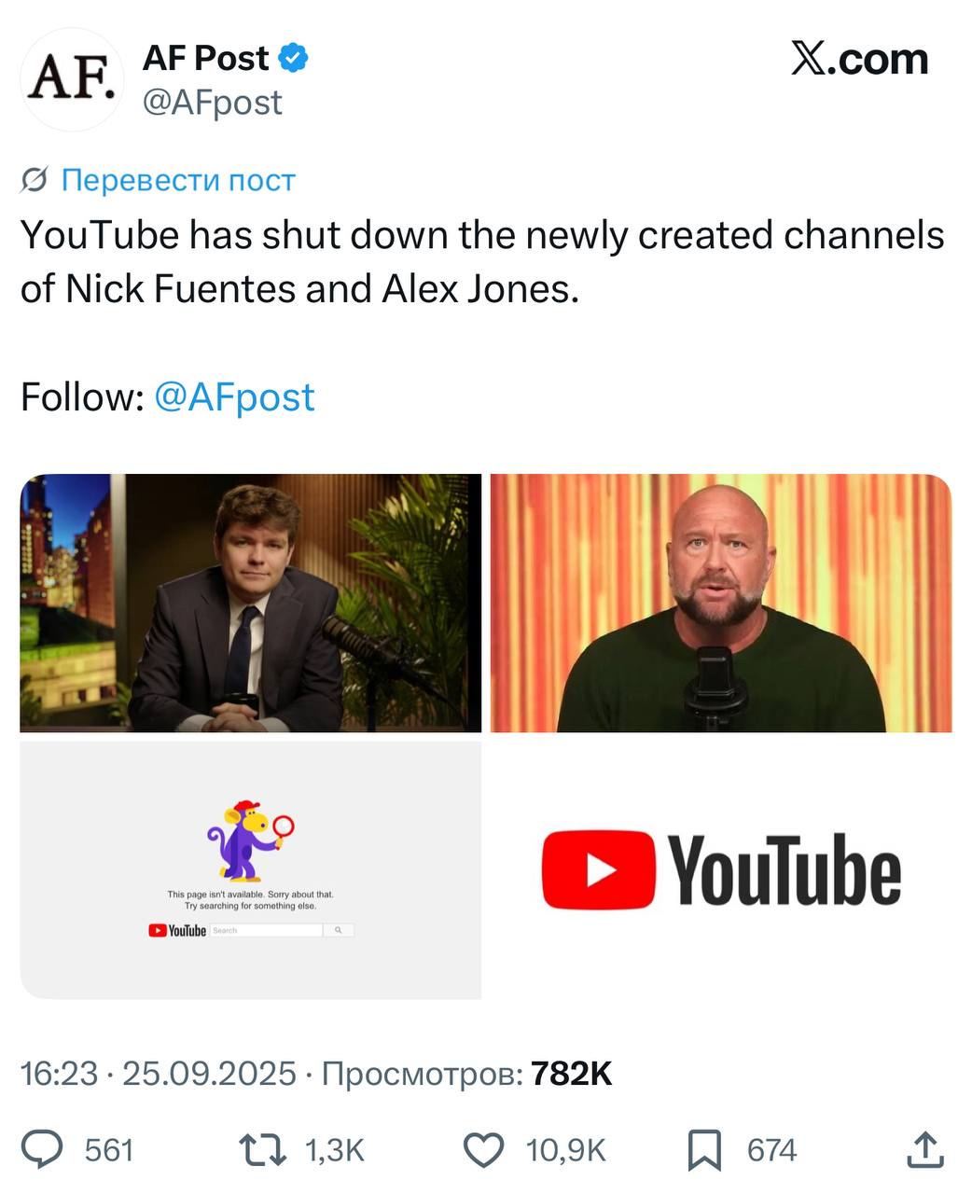Viewport: 972px width, 1194px height.
Task: Click the @AFpost handle under the name
Action: click(x=212, y=102)
